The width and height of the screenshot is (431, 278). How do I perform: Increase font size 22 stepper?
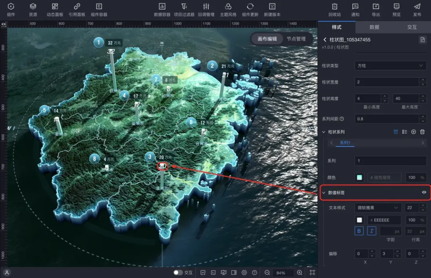tap(423, 206)
